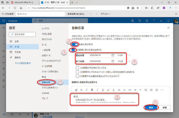This screenshot has height=118, width=179.
Task: Open the font size icon in editor
Action: 81,90
